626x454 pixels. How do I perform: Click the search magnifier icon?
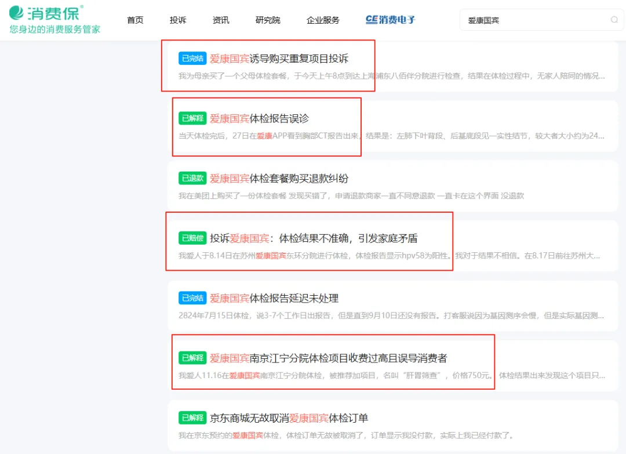(614, 20)
